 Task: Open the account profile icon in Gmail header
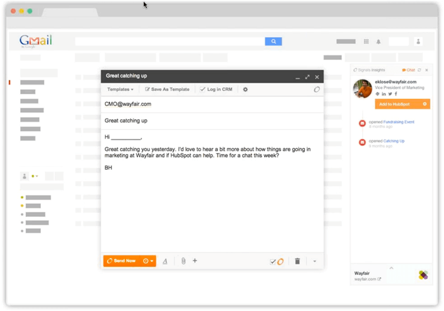[x=418, y=42]
